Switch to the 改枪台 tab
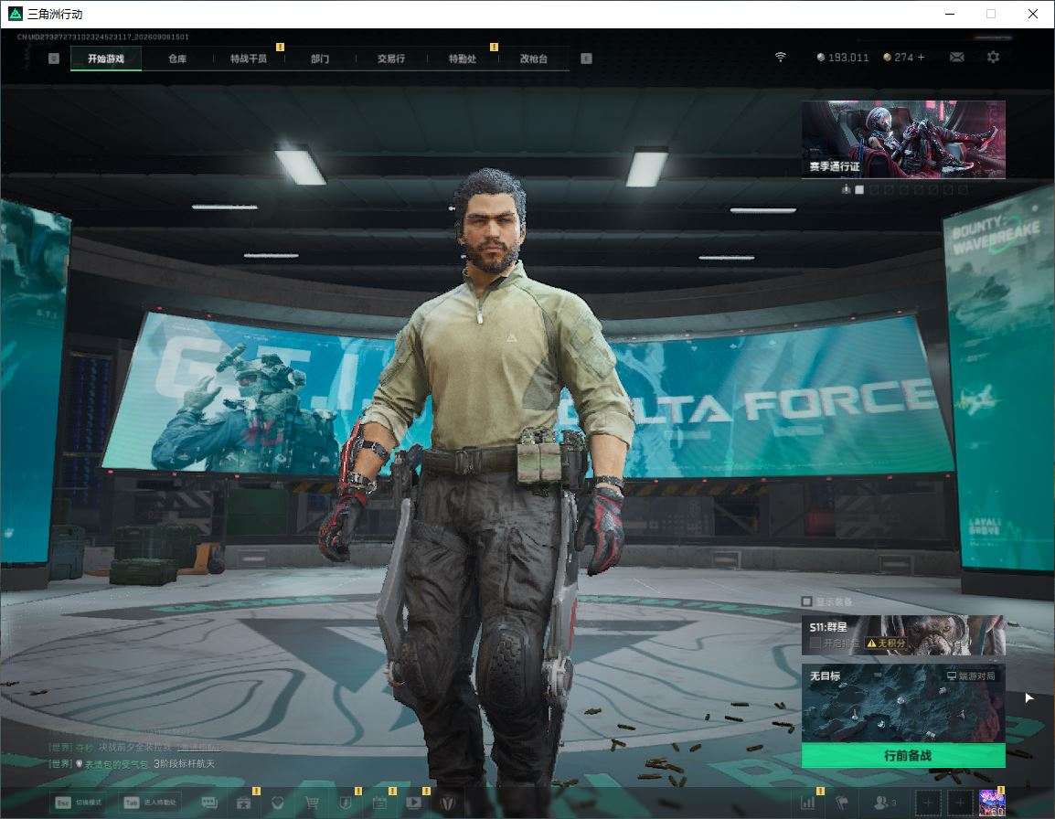 (534, 58)
